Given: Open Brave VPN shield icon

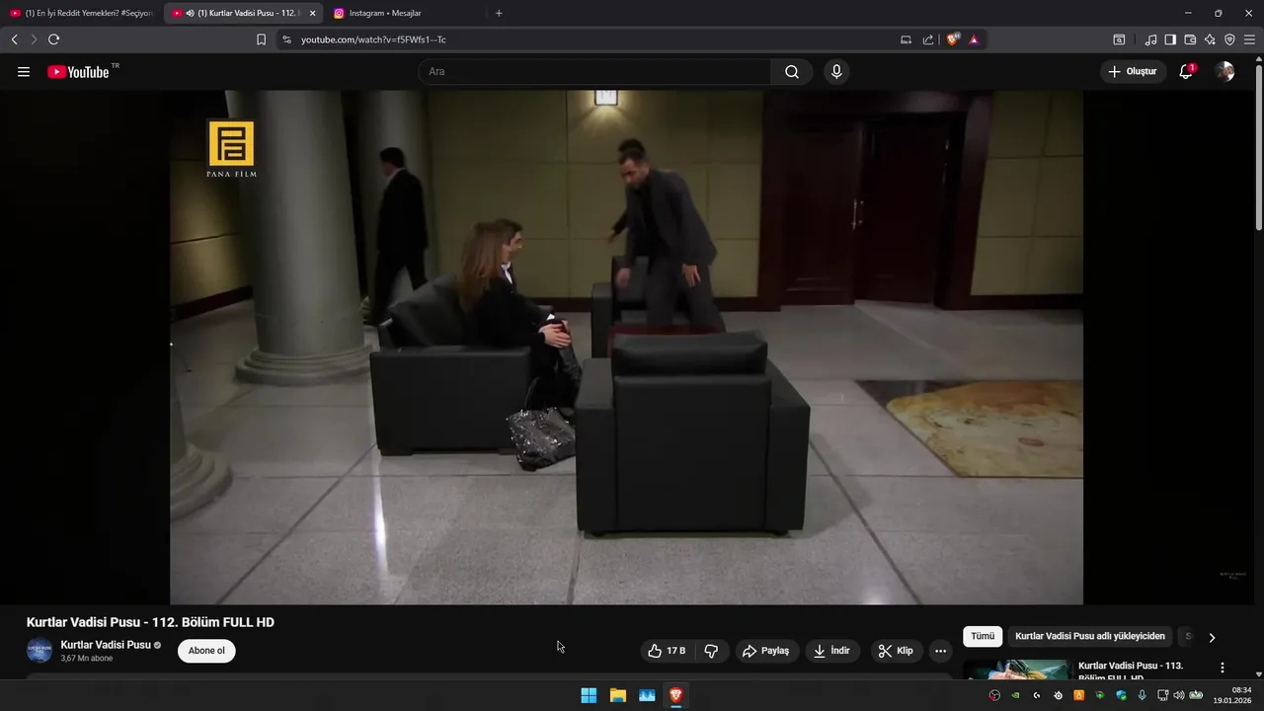Looking at the screenshot, I should pos(1229,39).
